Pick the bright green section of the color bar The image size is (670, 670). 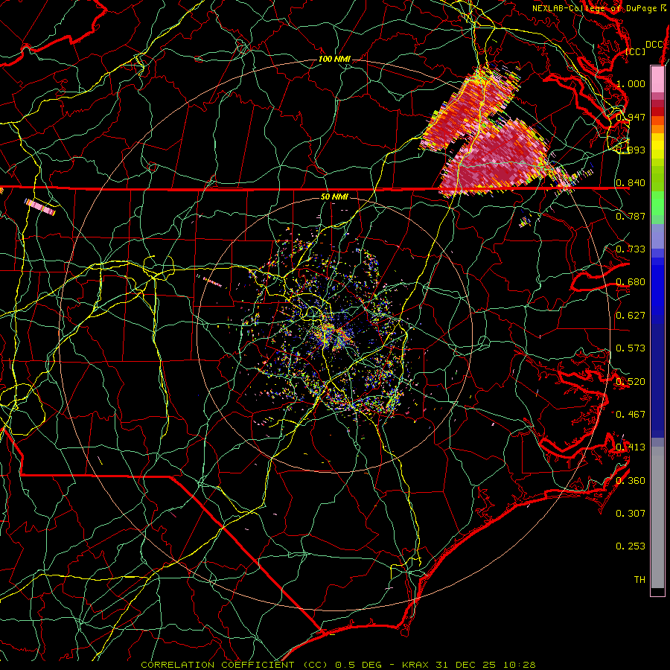click(657, 203)
